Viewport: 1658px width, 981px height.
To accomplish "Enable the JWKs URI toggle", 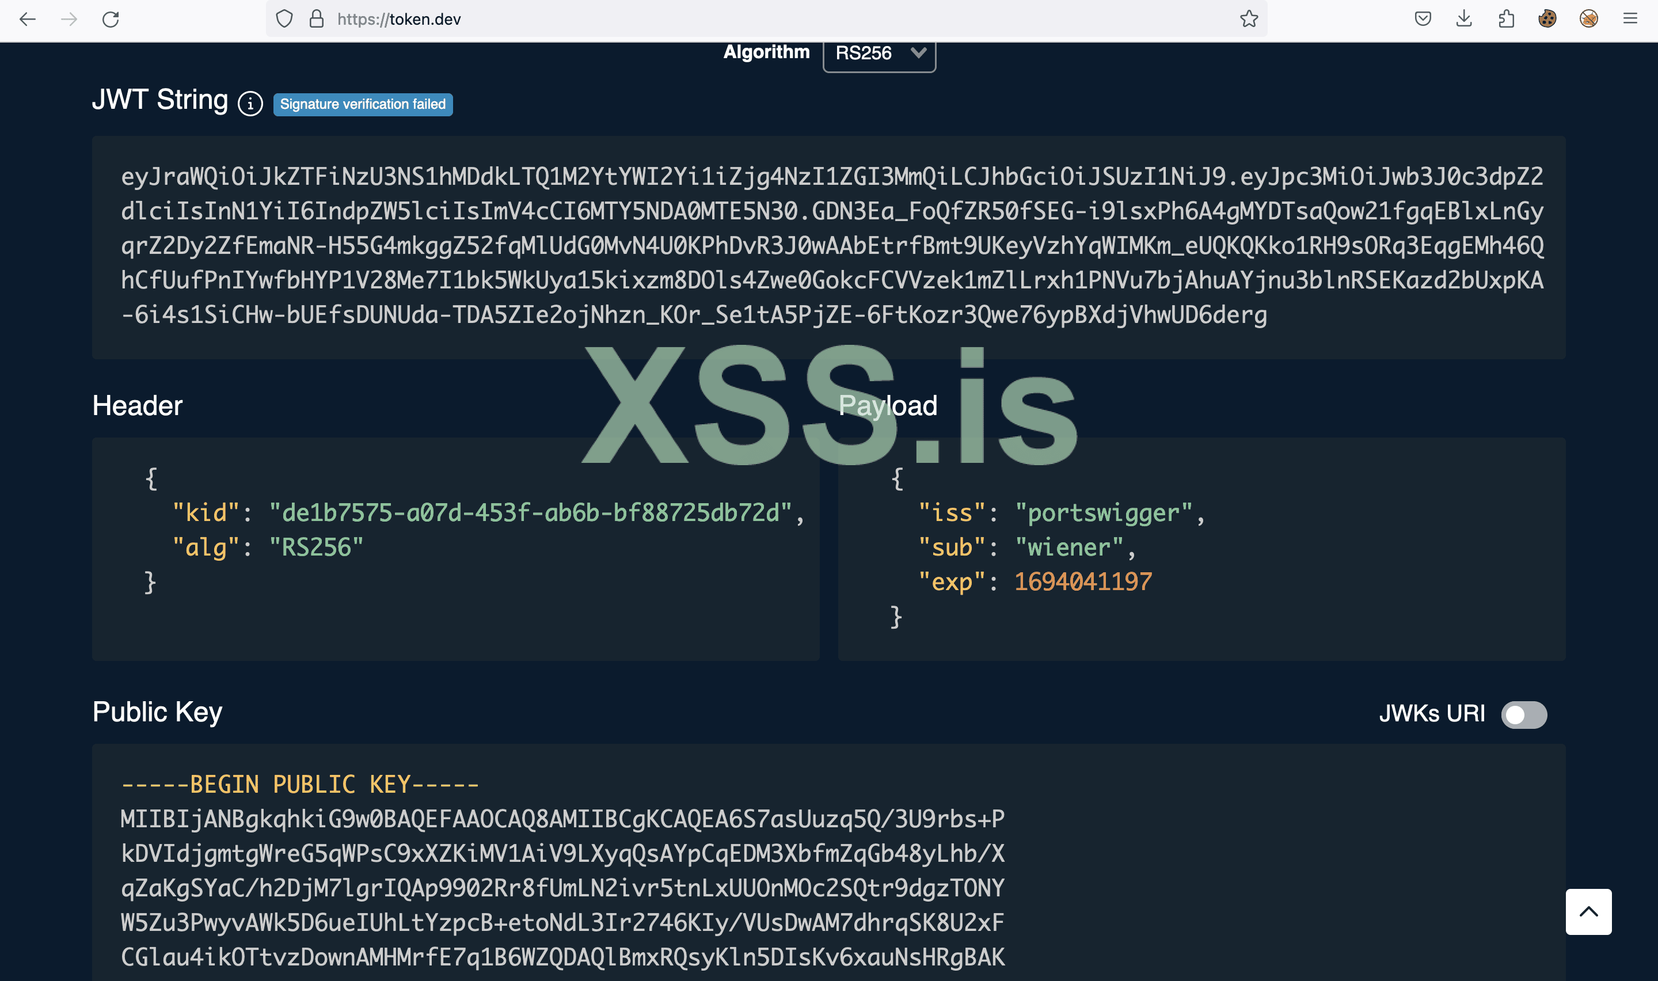I will pyautogui.click(x=1523, y=714).
